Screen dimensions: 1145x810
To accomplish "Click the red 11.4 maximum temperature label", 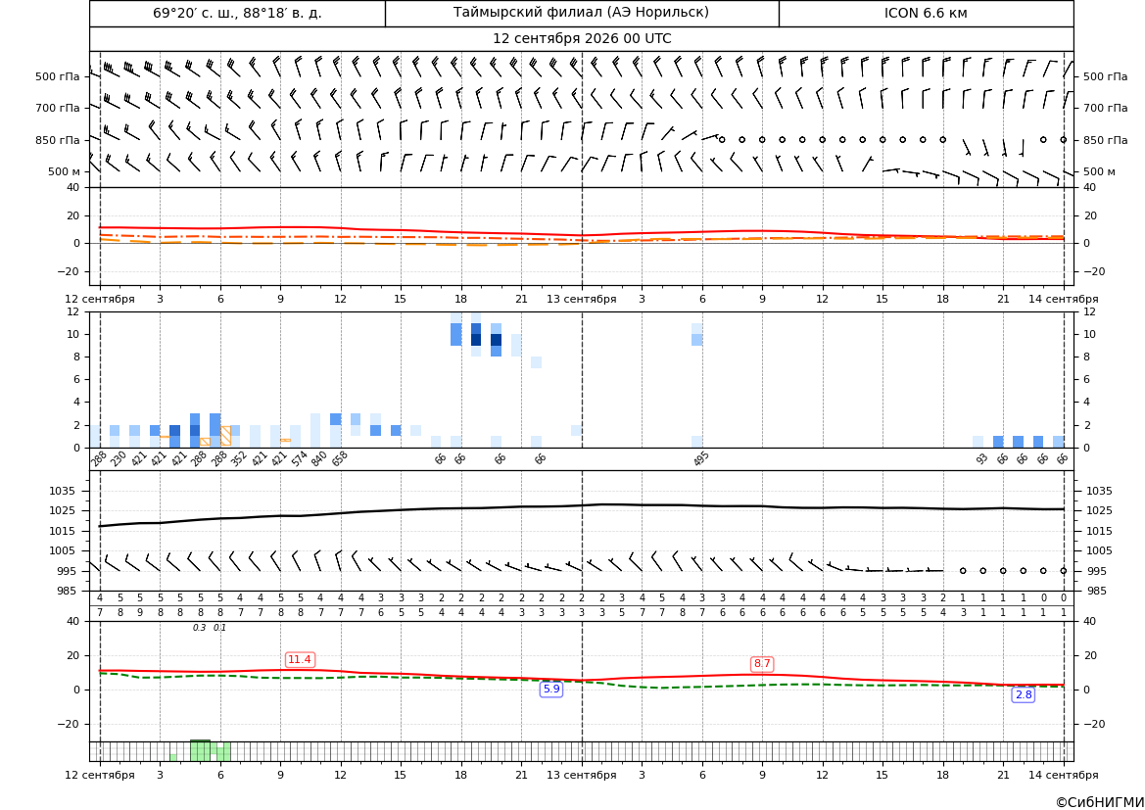I will (300, 659).
